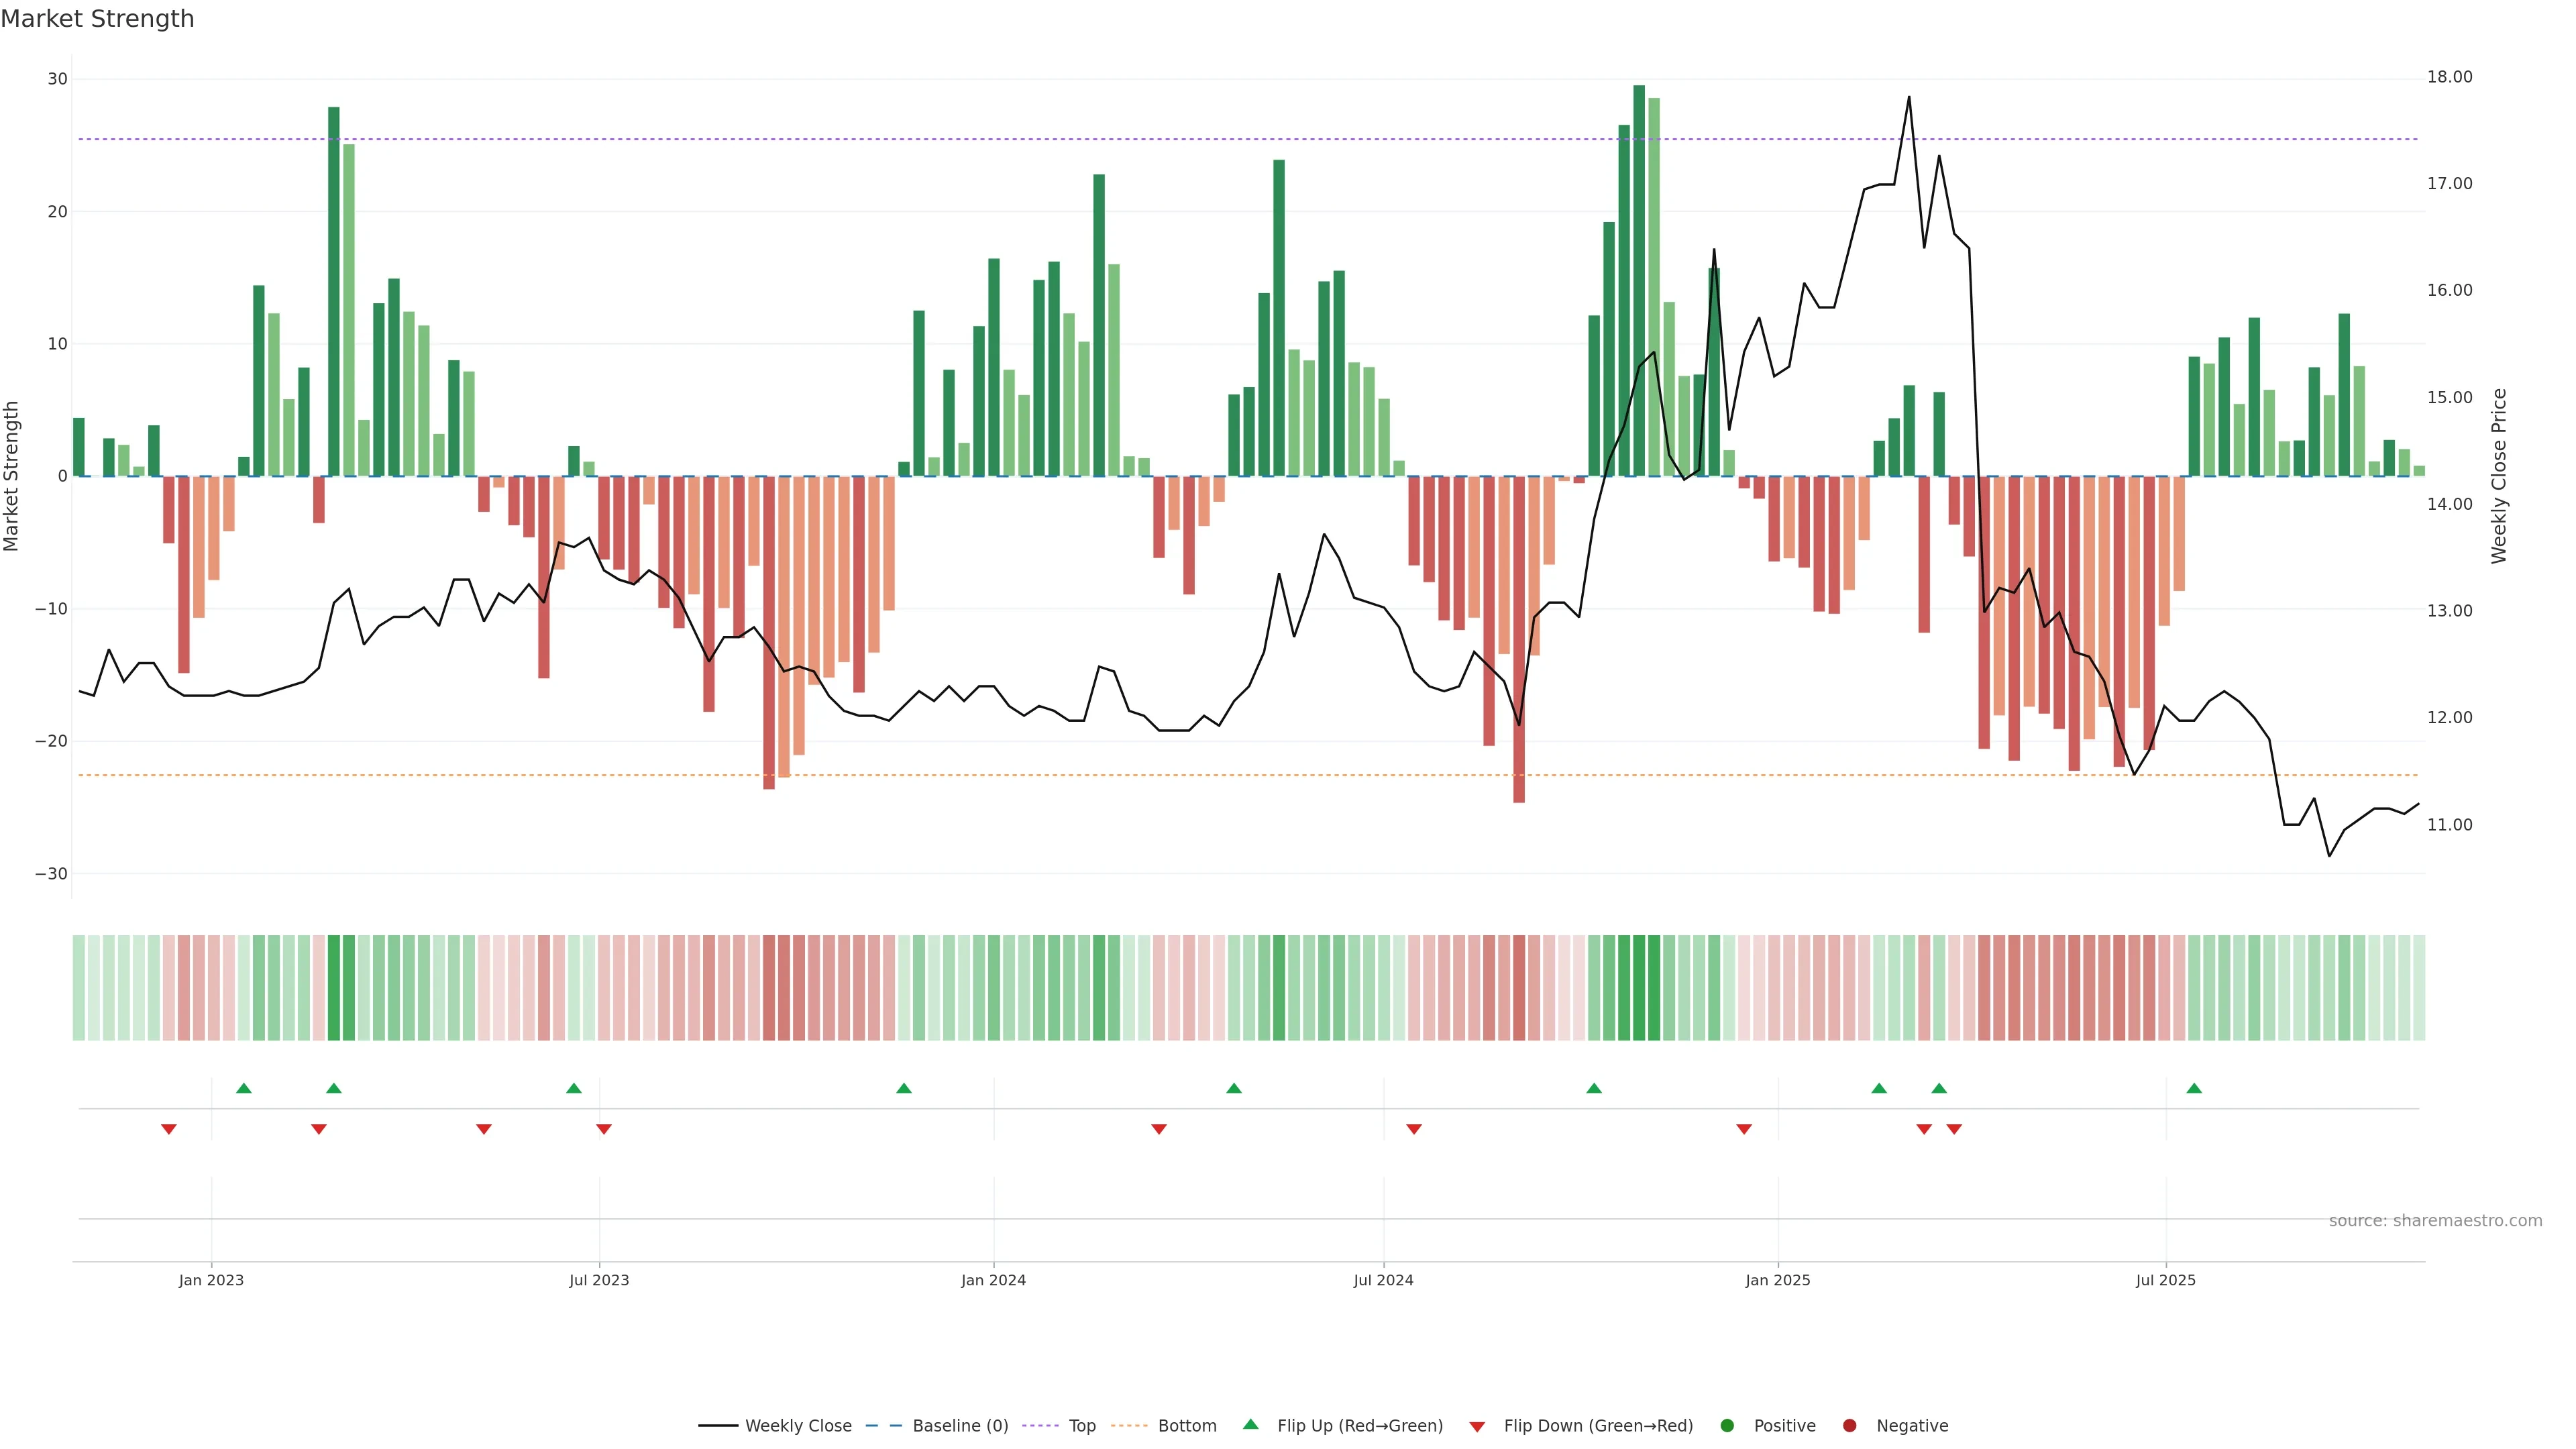Click the Positive green legend dot
This screenshot has height=1449, width=2576.
(x=1727, y=1426)
